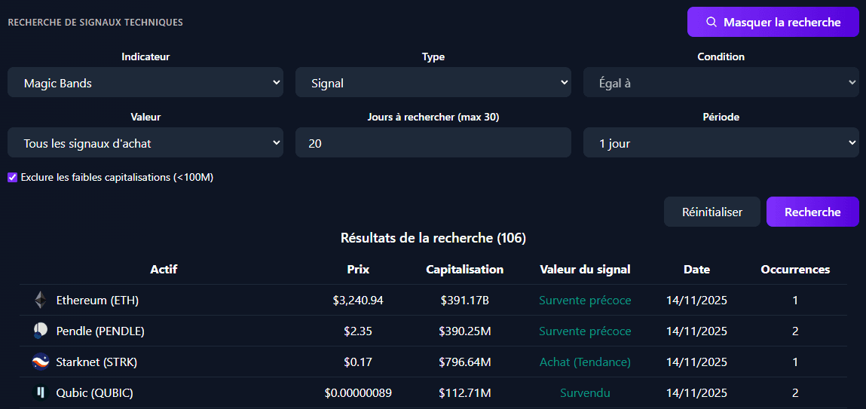Open the Starknet (STRK) asset row
The image size is (866, 409).
pos(433,362)
